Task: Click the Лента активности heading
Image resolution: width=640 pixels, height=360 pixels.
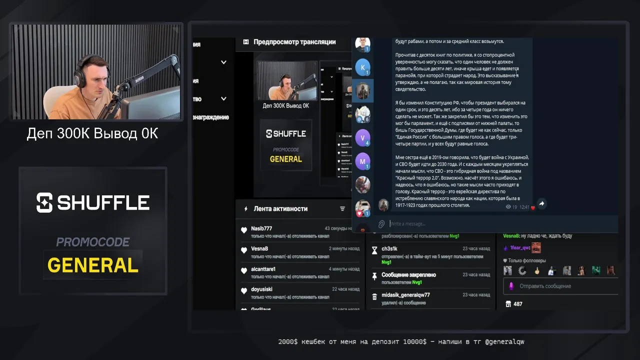Action: 280,209
